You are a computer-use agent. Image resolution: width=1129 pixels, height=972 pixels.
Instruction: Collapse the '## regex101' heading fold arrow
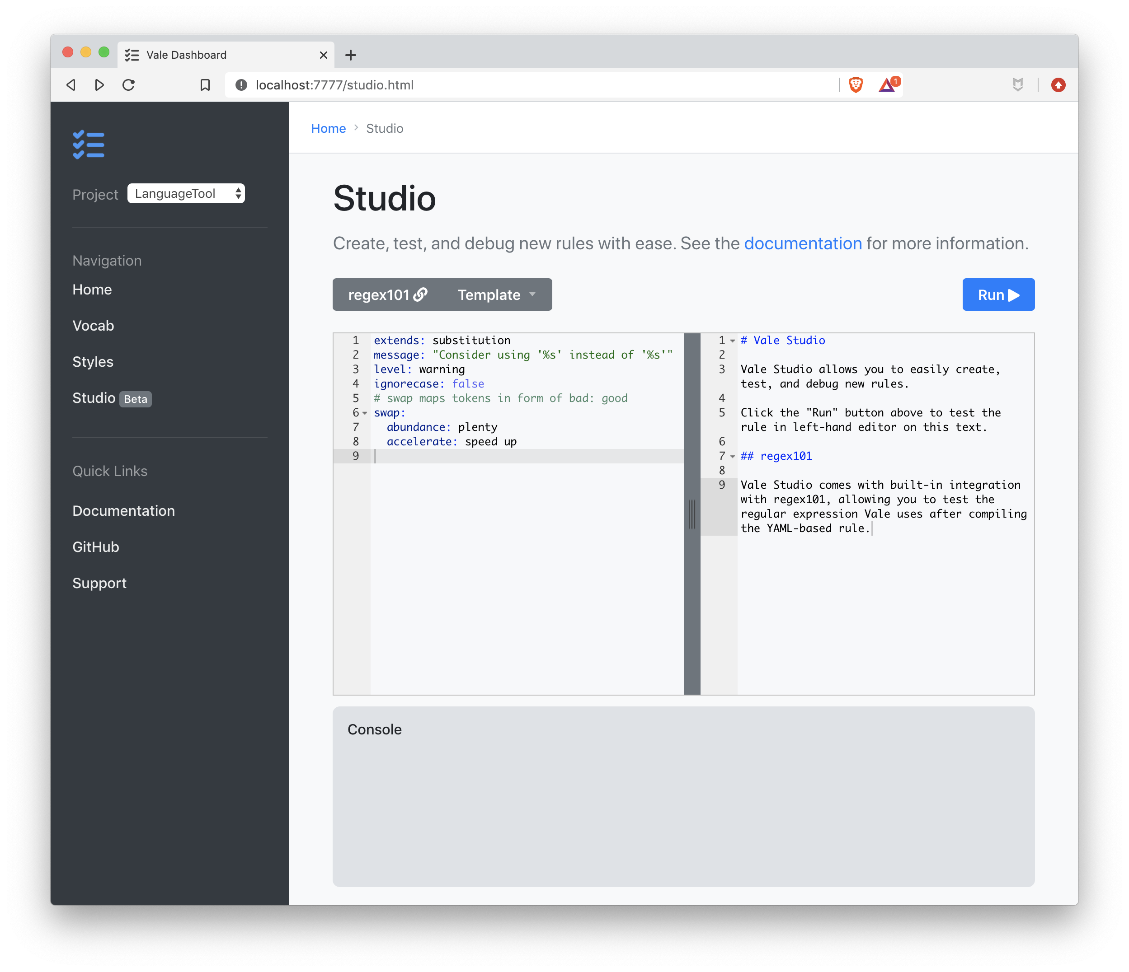(x=733, y=456)
